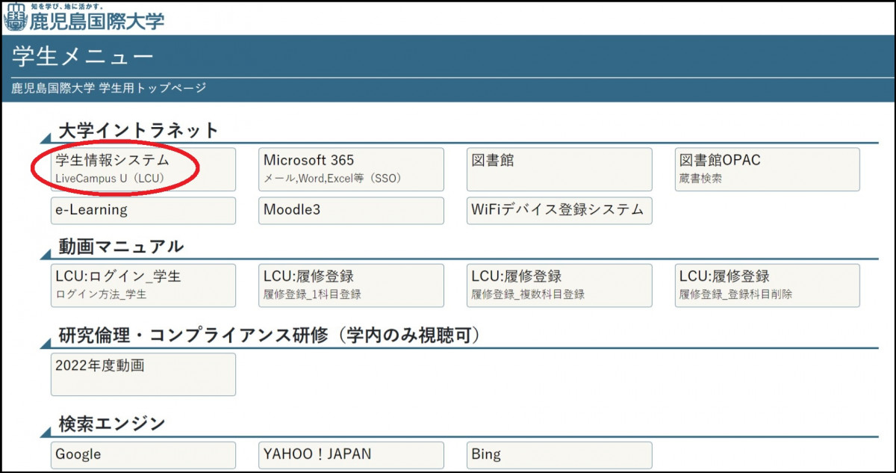Open 学生情報システム LiveCampus U link
896x473 pixels.
click(143, 170)
